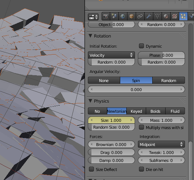Collapse the Physics panel

click(90, 101)
